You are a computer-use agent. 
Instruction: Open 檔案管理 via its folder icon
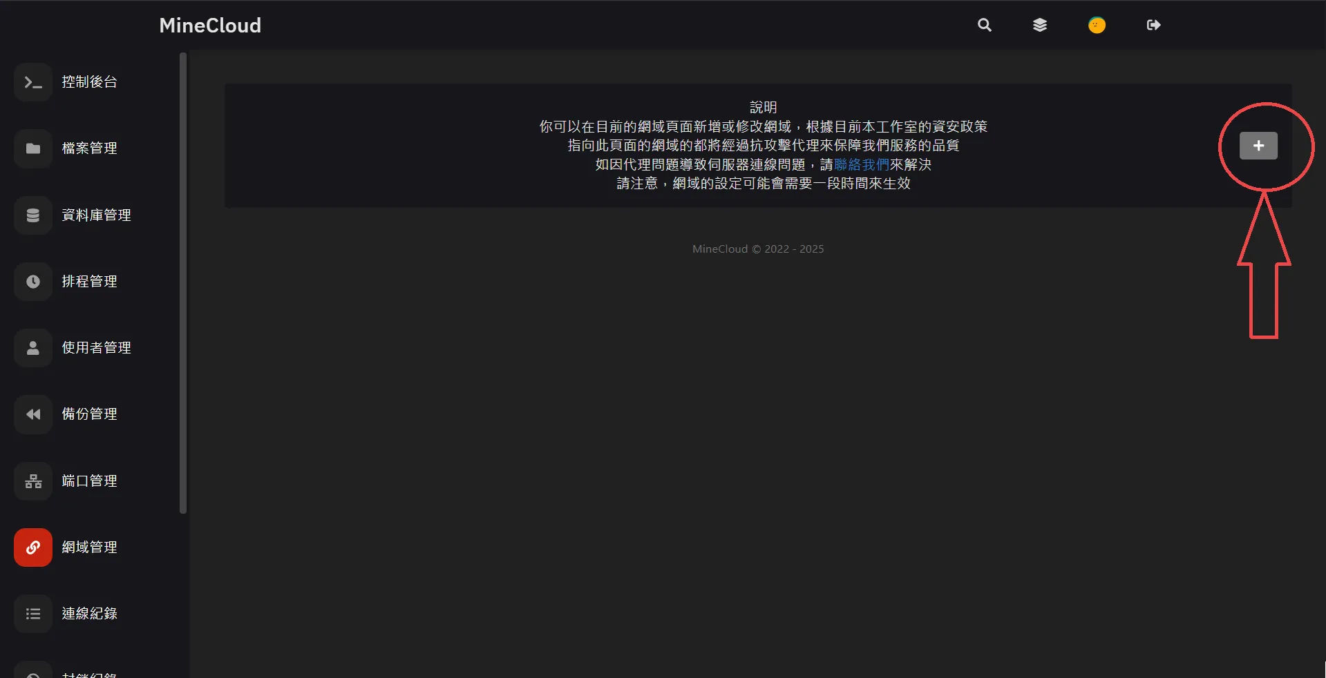33,148
